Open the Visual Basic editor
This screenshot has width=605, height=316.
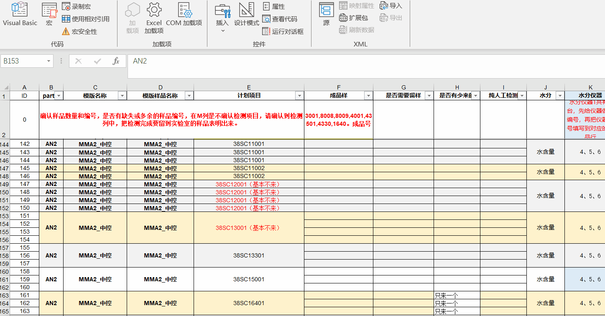(20, 15)
